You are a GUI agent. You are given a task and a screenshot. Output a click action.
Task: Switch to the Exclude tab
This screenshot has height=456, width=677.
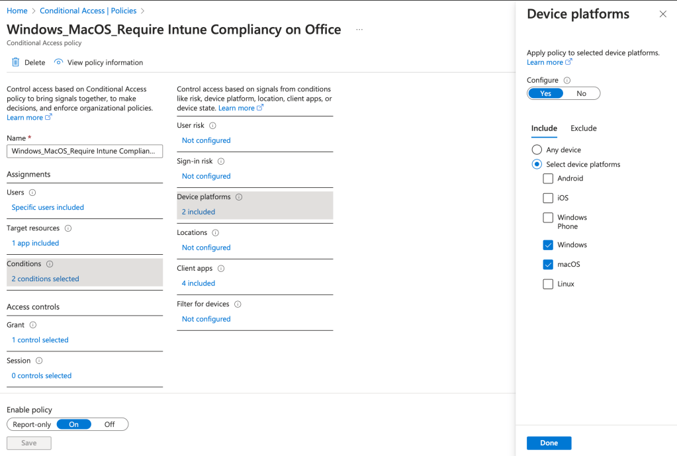click(584, 128)
